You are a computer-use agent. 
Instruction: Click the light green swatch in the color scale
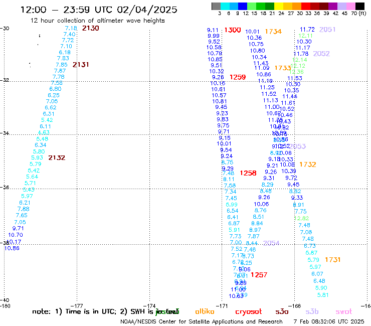252,6
